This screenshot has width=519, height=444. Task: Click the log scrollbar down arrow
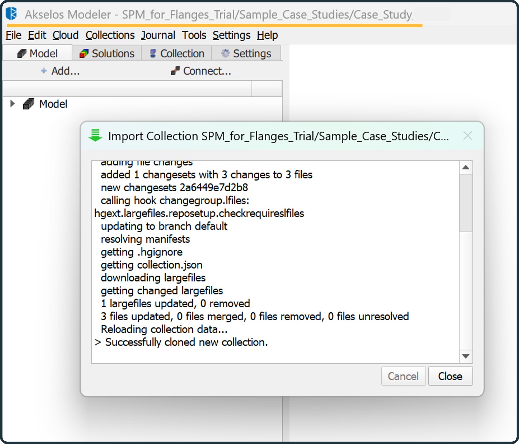[466, 356]
